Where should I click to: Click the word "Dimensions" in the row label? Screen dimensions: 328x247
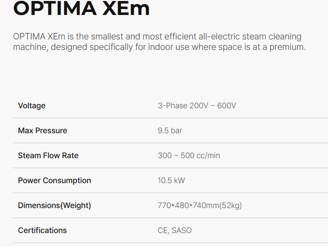click(39, 206)
